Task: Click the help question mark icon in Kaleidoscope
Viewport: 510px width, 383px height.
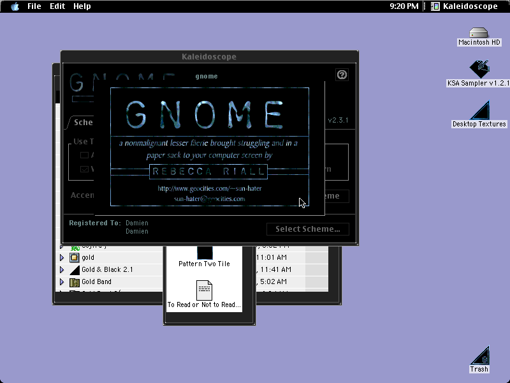Action: pyautogui.click(x=342, y=75)
